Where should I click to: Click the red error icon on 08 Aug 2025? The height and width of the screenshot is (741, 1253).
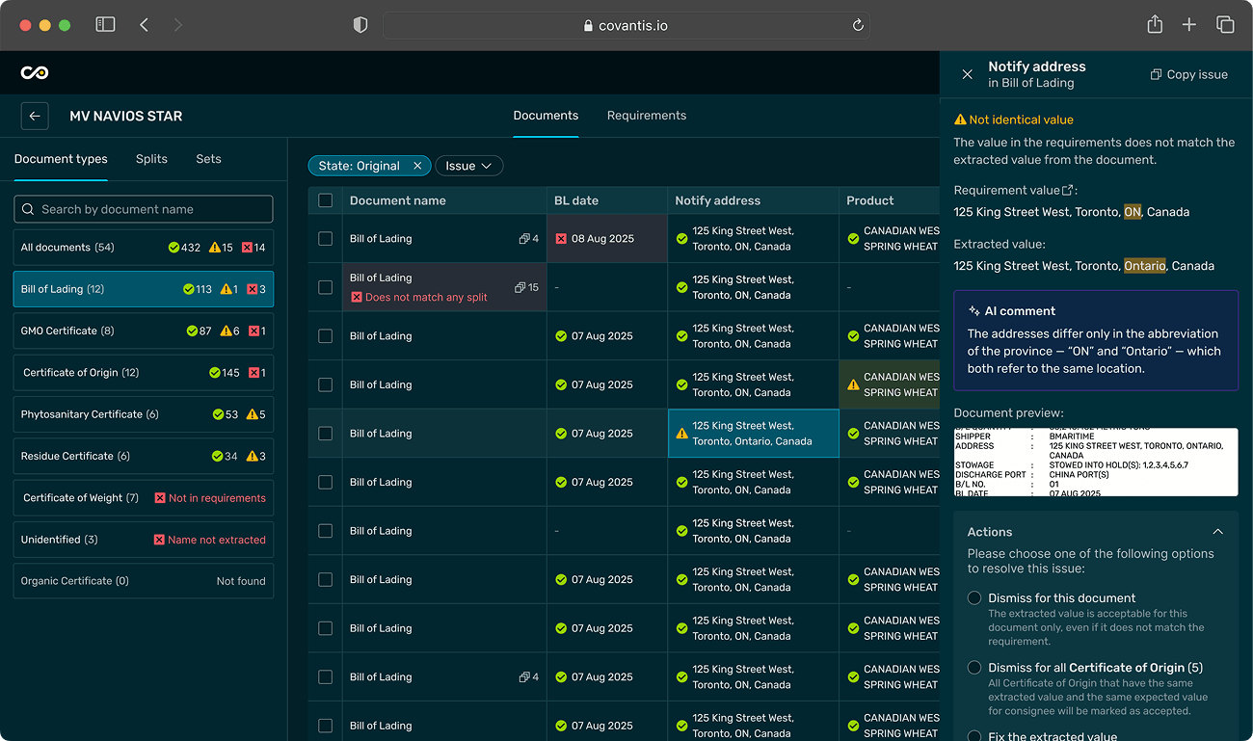click(560, 238)
